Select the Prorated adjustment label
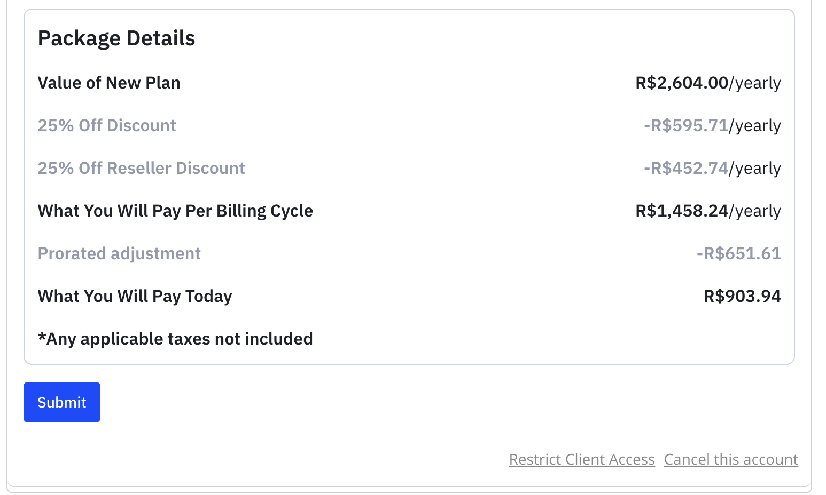The image size is (826, 495). [x=119, y=253]
